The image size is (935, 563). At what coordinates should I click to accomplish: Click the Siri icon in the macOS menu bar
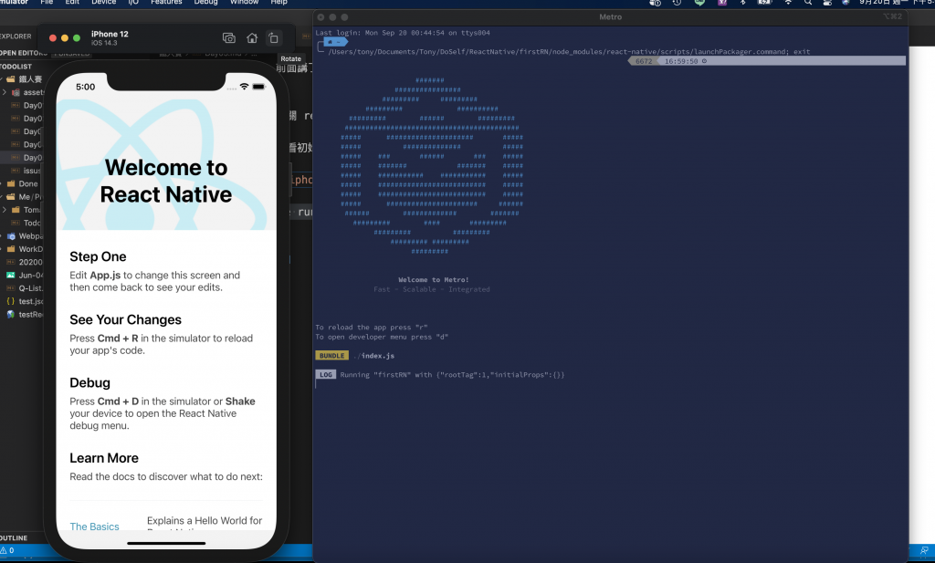846,3
